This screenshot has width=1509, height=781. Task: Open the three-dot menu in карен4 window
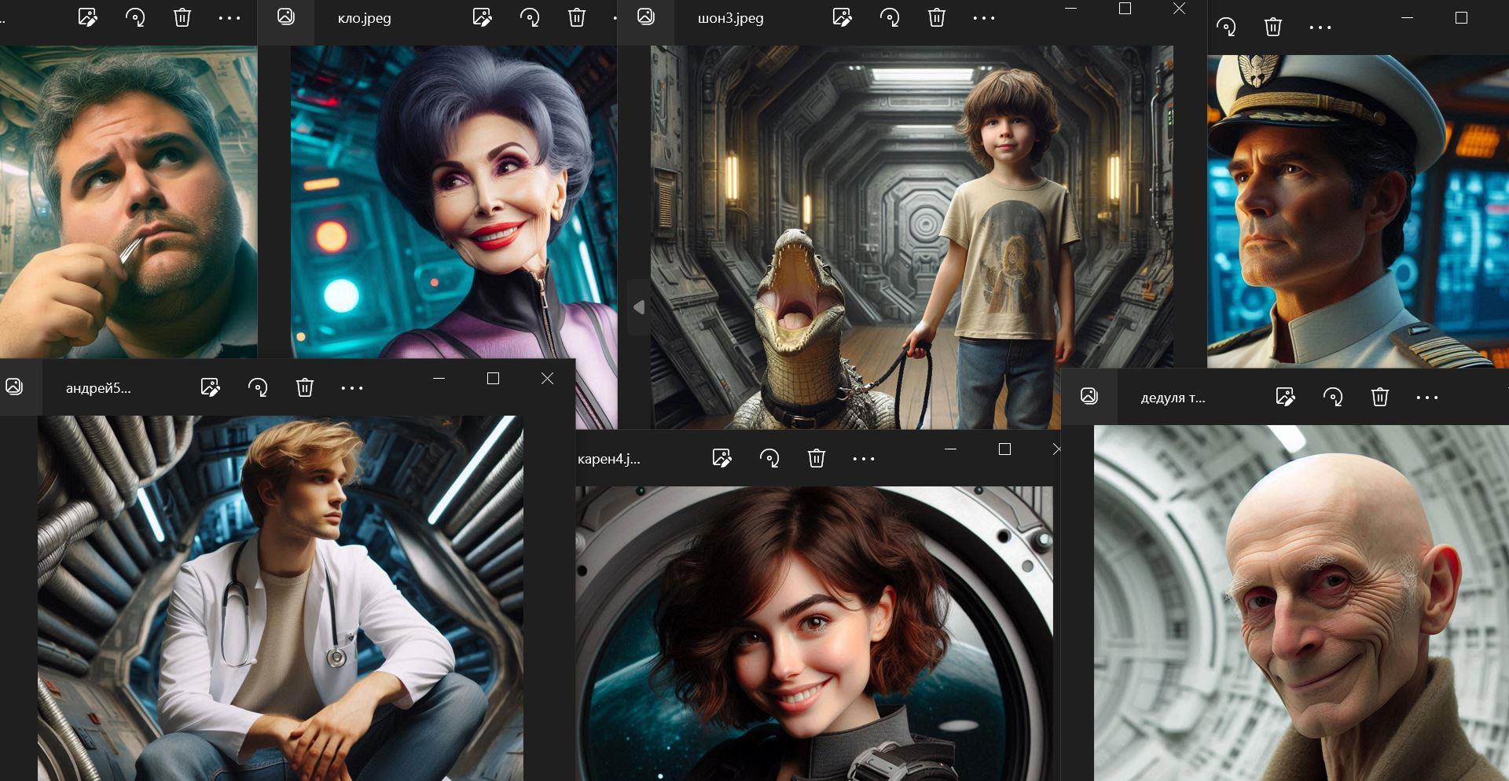tap(864, 458)
